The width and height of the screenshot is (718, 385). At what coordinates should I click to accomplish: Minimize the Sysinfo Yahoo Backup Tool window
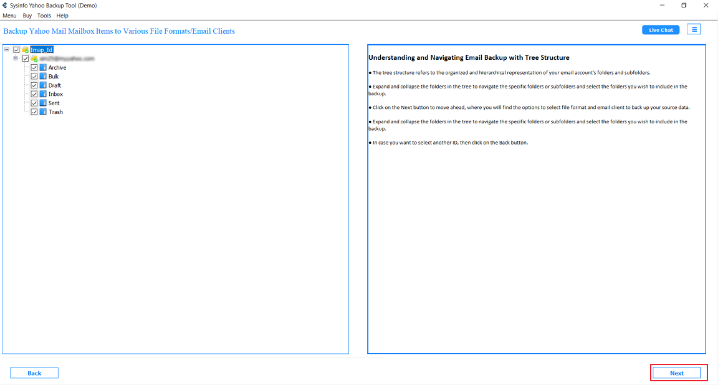point(662,6)
